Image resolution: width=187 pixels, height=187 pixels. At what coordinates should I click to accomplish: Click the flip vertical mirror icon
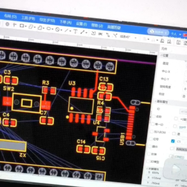coord(169,41)
